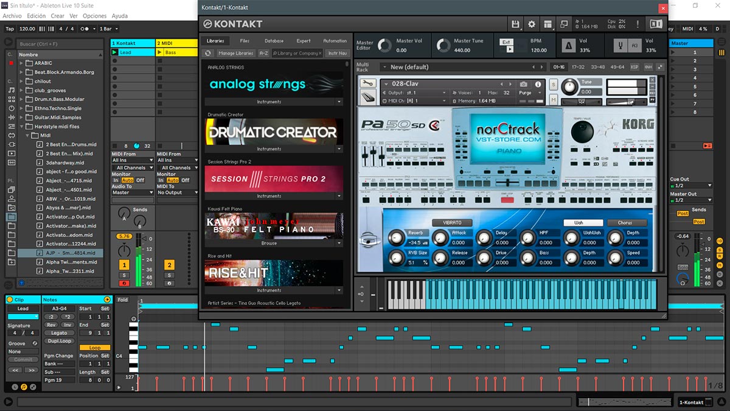Open the Drums category in Ableton browser
730x411 pixels.
(x=12, y=99)
